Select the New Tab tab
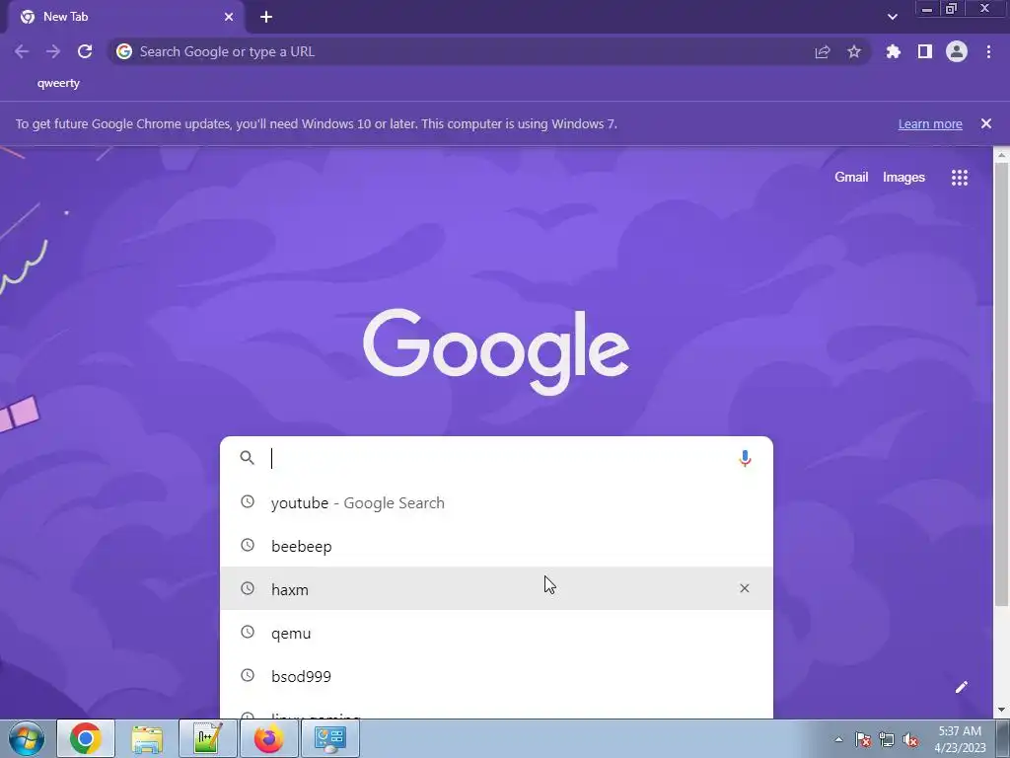This screenshot has width=1010, height=758. pos(125,17)
